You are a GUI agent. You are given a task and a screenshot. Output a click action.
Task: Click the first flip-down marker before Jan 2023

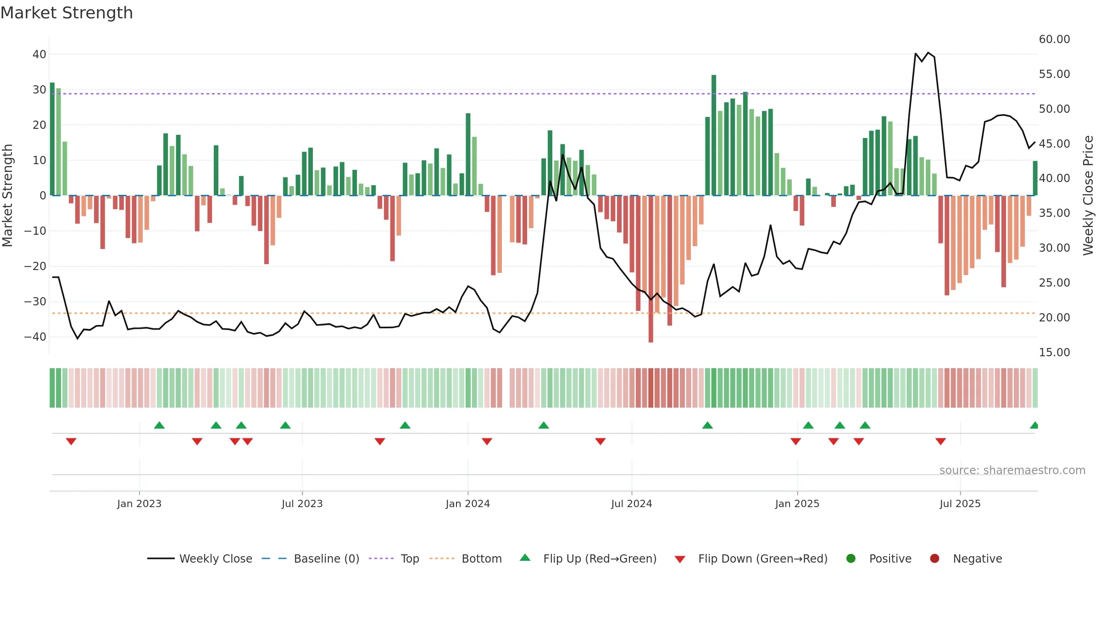click(71, 442)
